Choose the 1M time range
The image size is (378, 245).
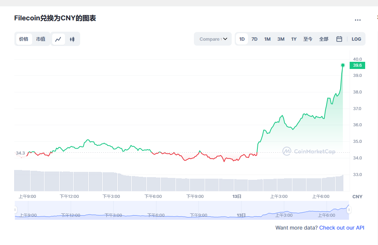[x=267, y=39]
